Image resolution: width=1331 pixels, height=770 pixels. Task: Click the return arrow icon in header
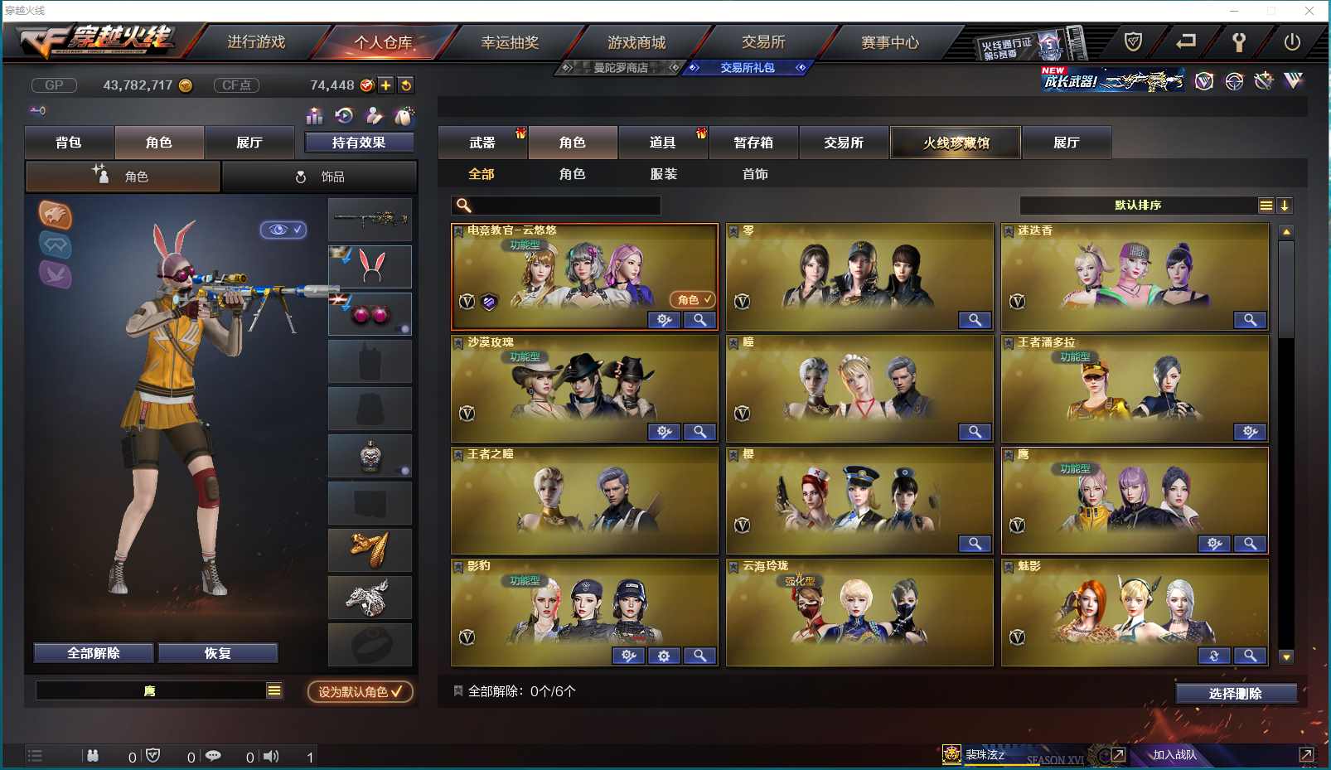click(1186, 41)
